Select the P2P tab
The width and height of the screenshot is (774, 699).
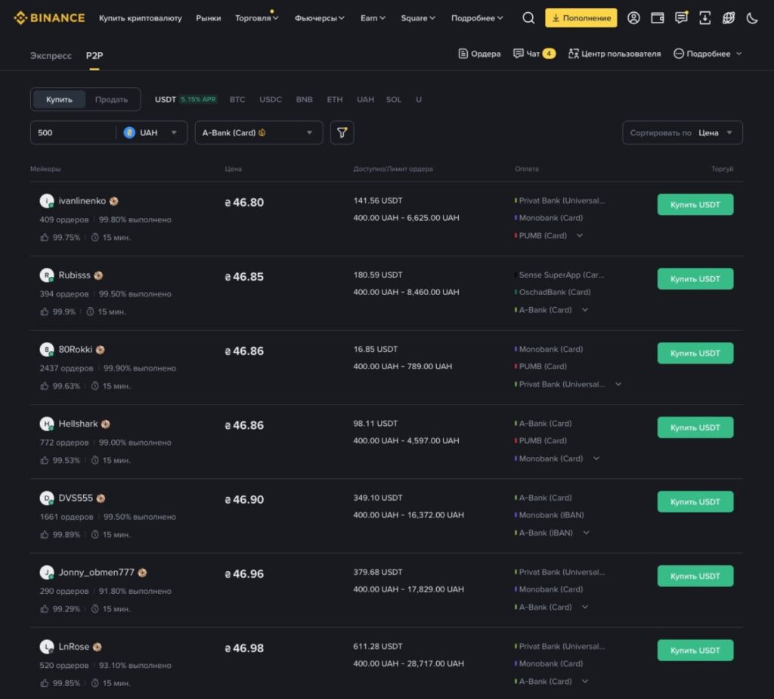pos(94,55)
